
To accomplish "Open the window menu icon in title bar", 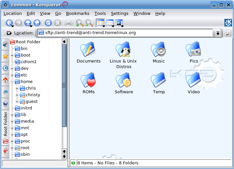I will pos(5,5).
